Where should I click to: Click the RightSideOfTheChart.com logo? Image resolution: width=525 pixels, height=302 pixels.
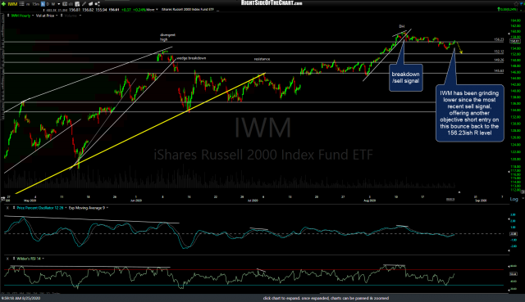(x=272, y=3)
